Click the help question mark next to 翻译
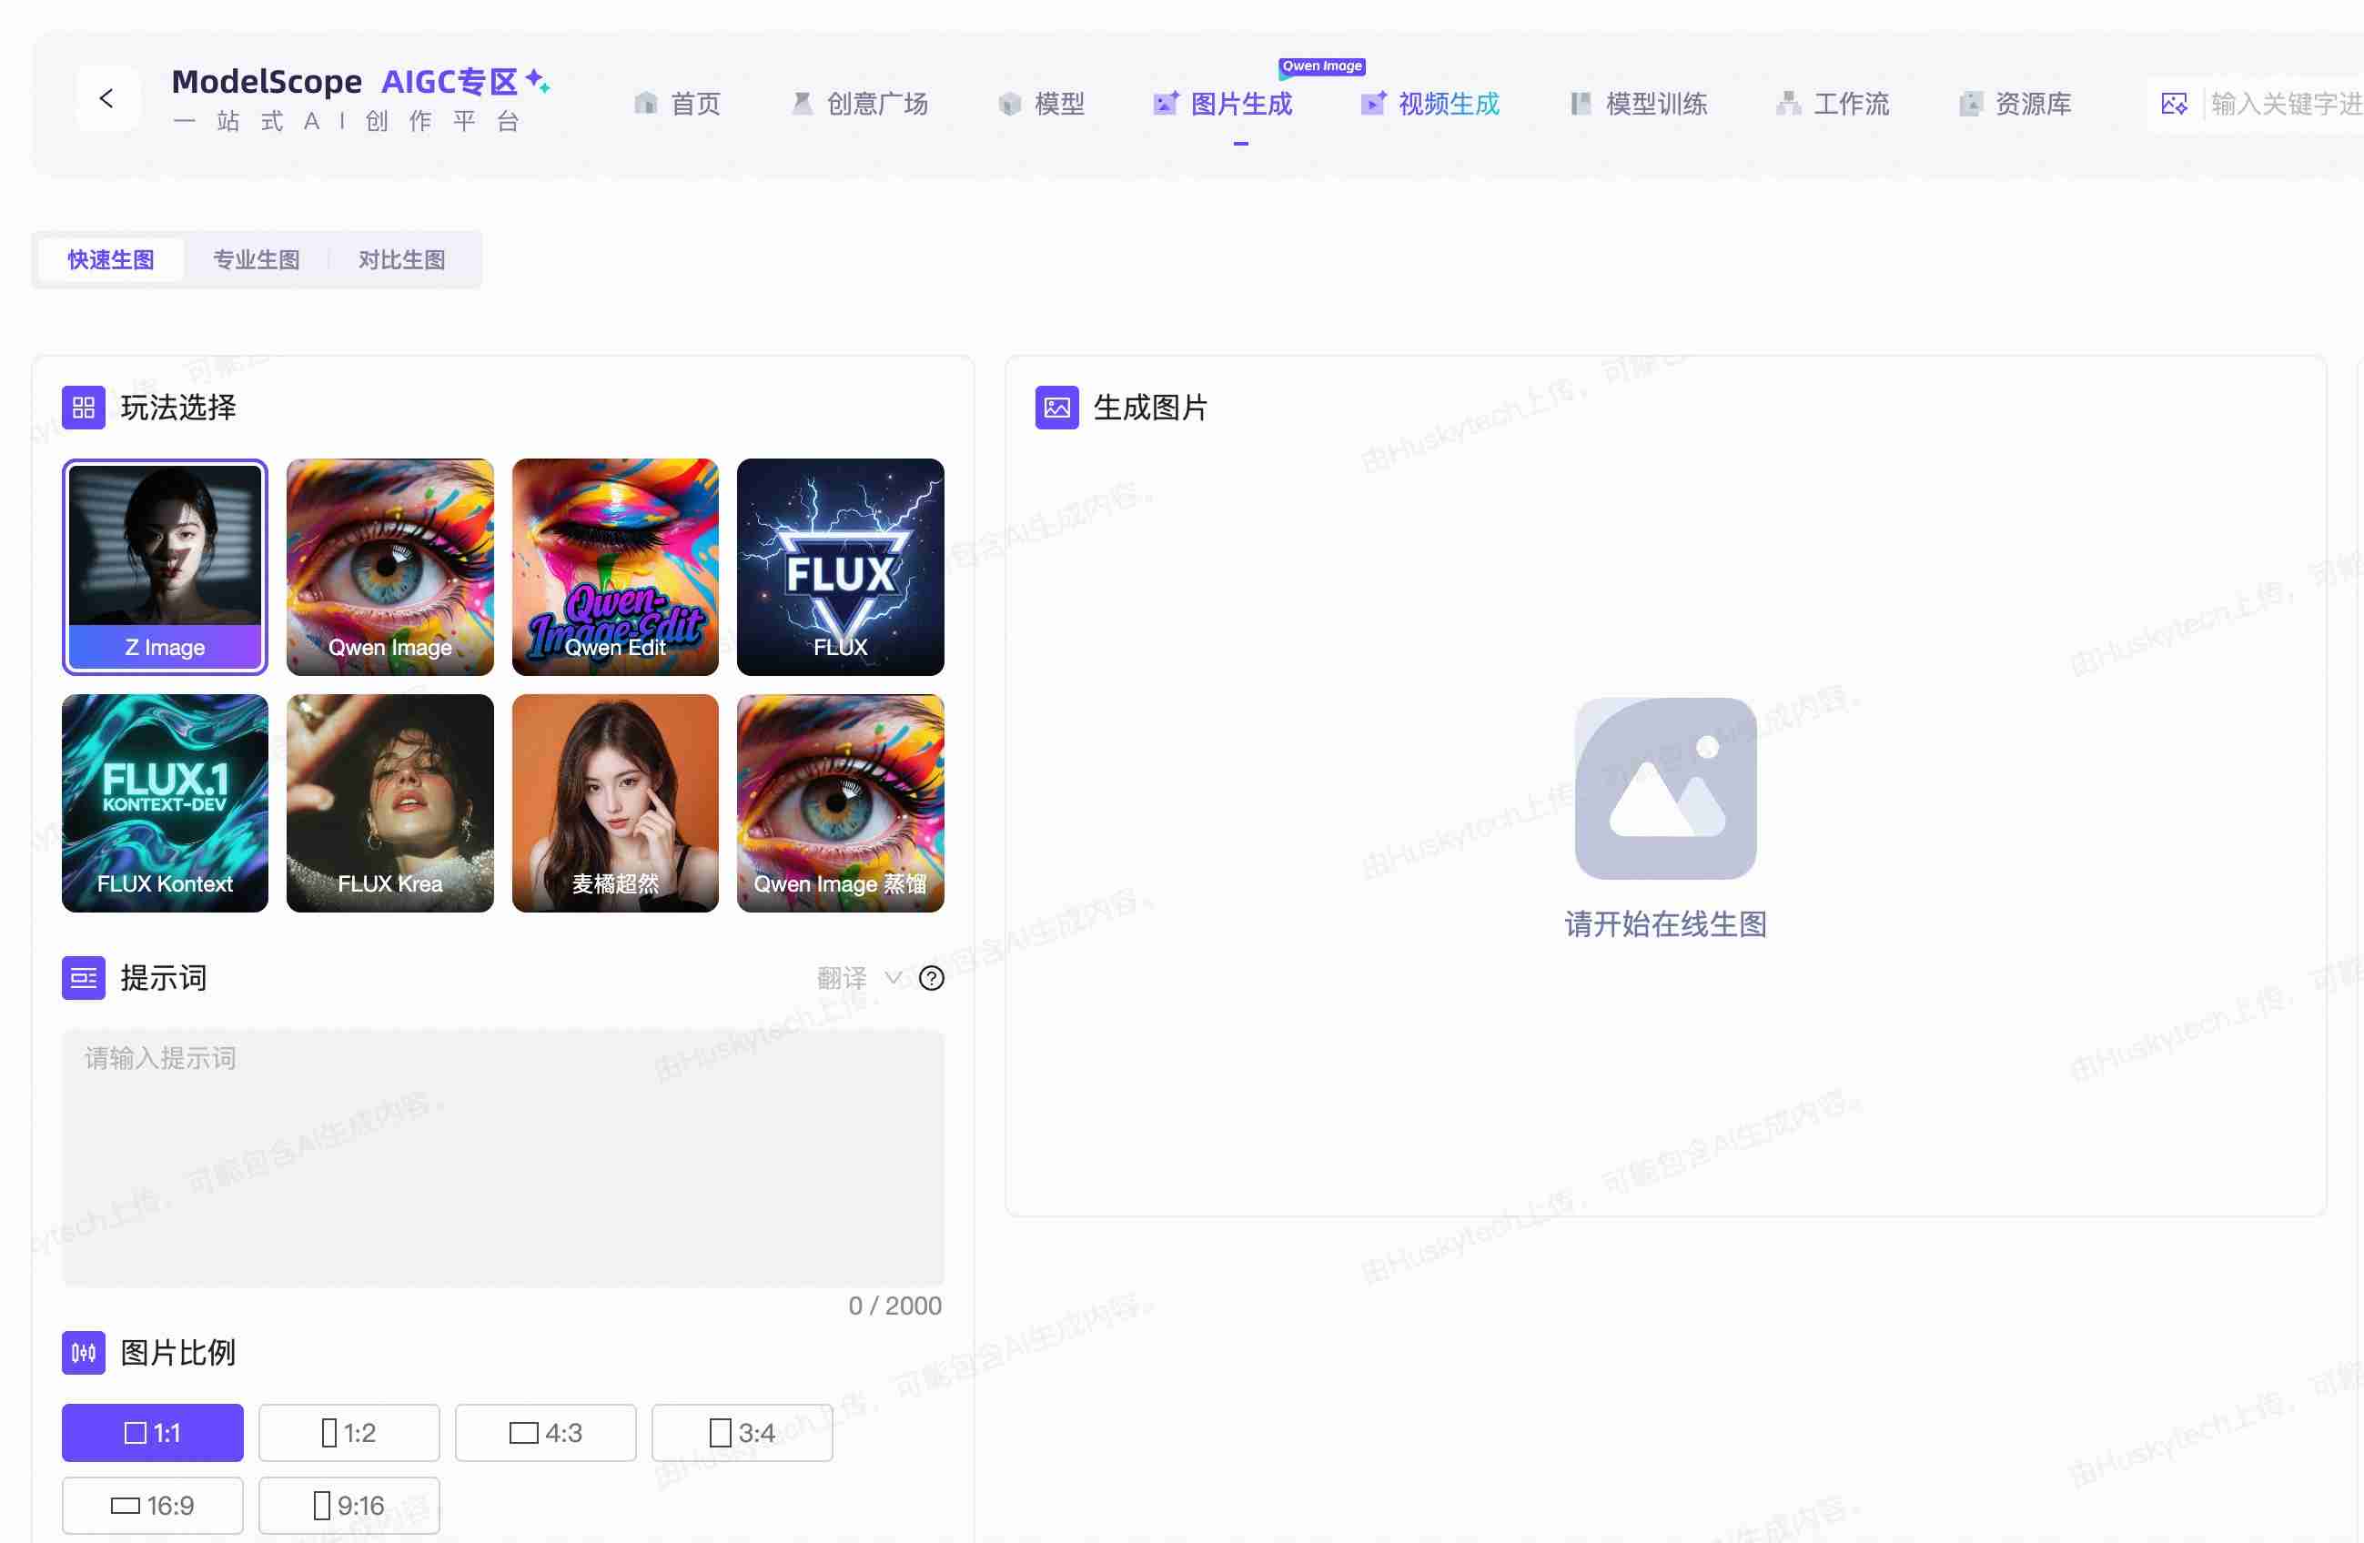The width and height of the screenshot is (2364, 1543). [x=930, y=978]
